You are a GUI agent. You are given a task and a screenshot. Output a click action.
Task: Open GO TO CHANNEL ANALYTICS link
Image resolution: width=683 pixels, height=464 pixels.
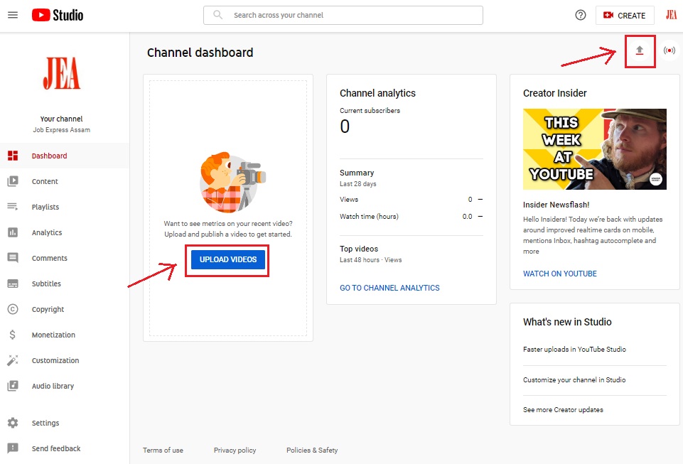coord(389,288)
